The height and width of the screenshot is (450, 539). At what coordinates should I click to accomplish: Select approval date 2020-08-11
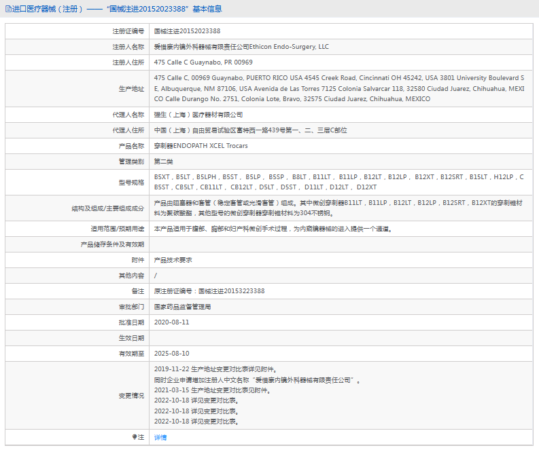coord(171,322)
